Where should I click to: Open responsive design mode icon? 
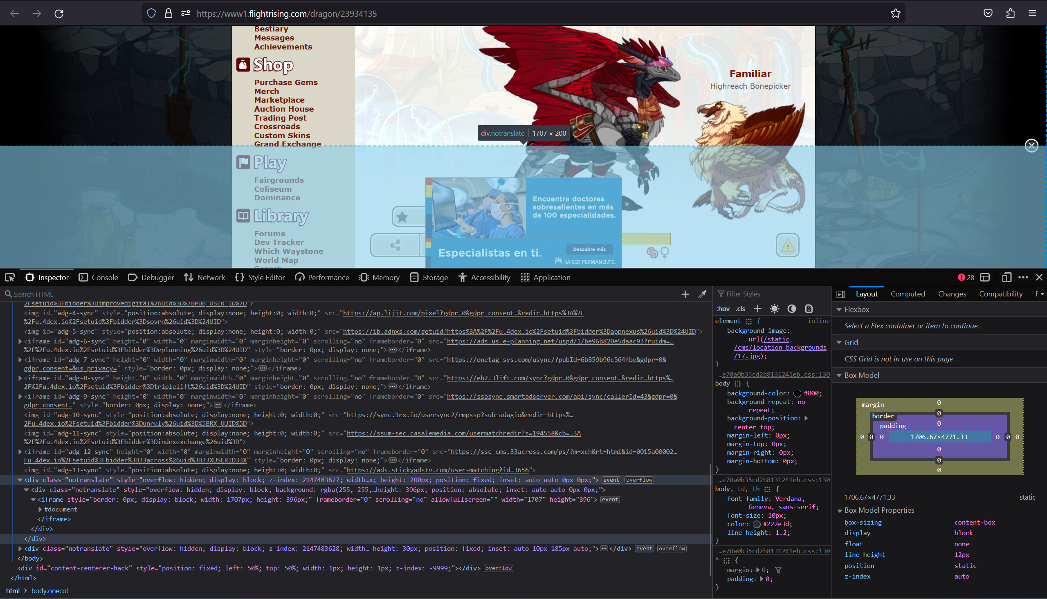click(1006, 278)
